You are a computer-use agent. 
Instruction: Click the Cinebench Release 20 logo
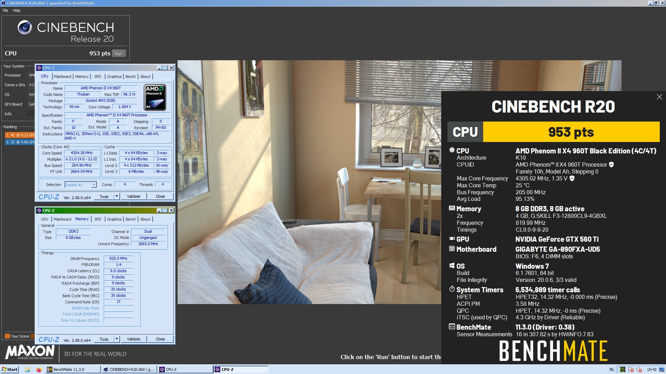point(66,32)
